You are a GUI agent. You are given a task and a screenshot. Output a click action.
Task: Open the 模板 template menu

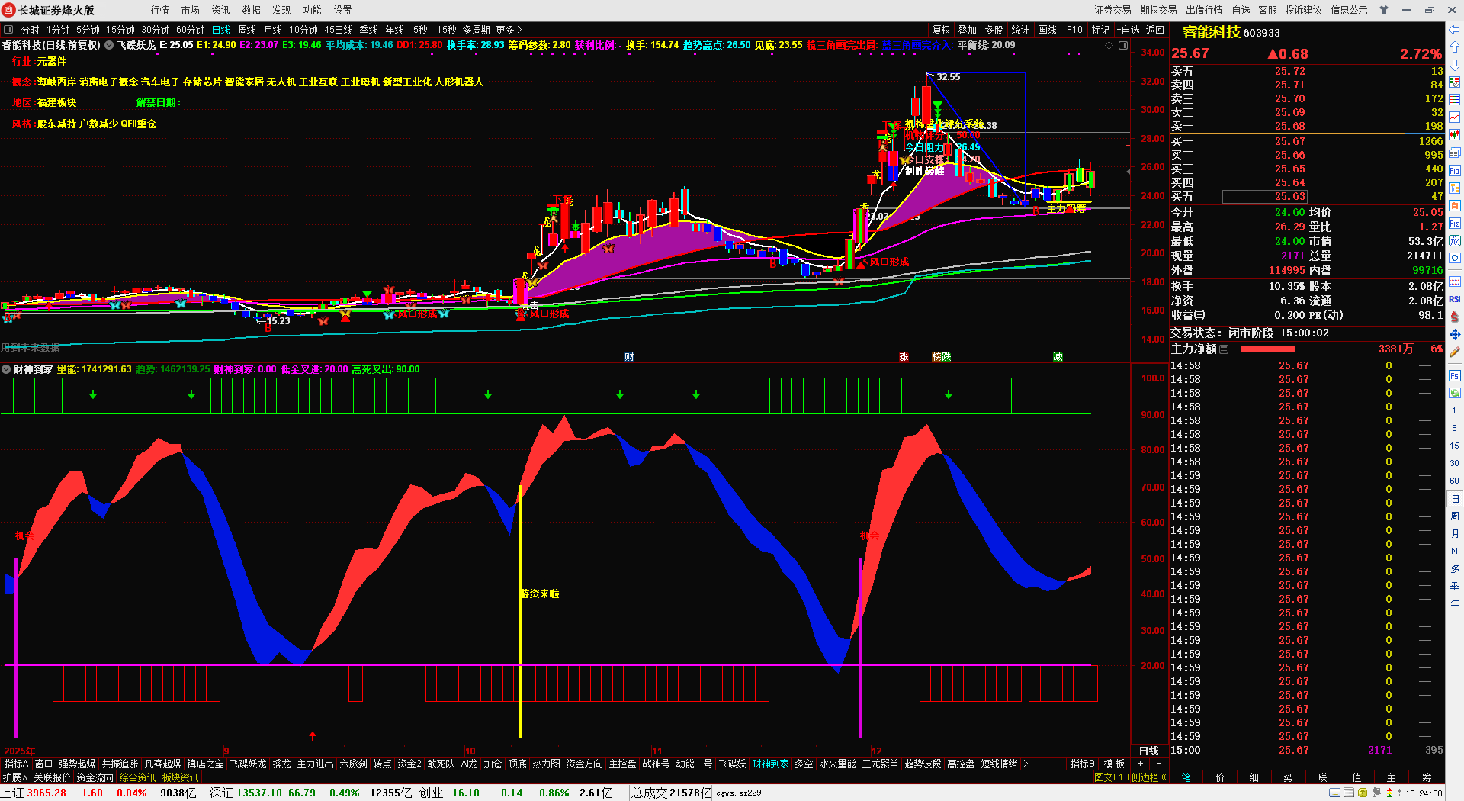click(x=1115, y=764)
